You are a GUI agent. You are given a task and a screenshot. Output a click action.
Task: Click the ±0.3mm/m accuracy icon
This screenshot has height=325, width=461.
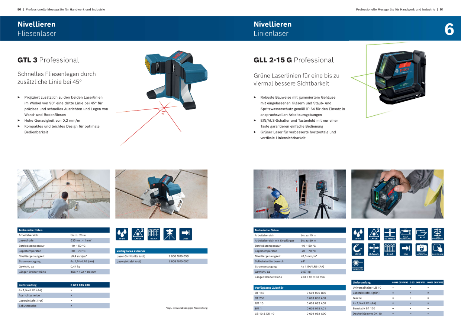pos(390,234)
